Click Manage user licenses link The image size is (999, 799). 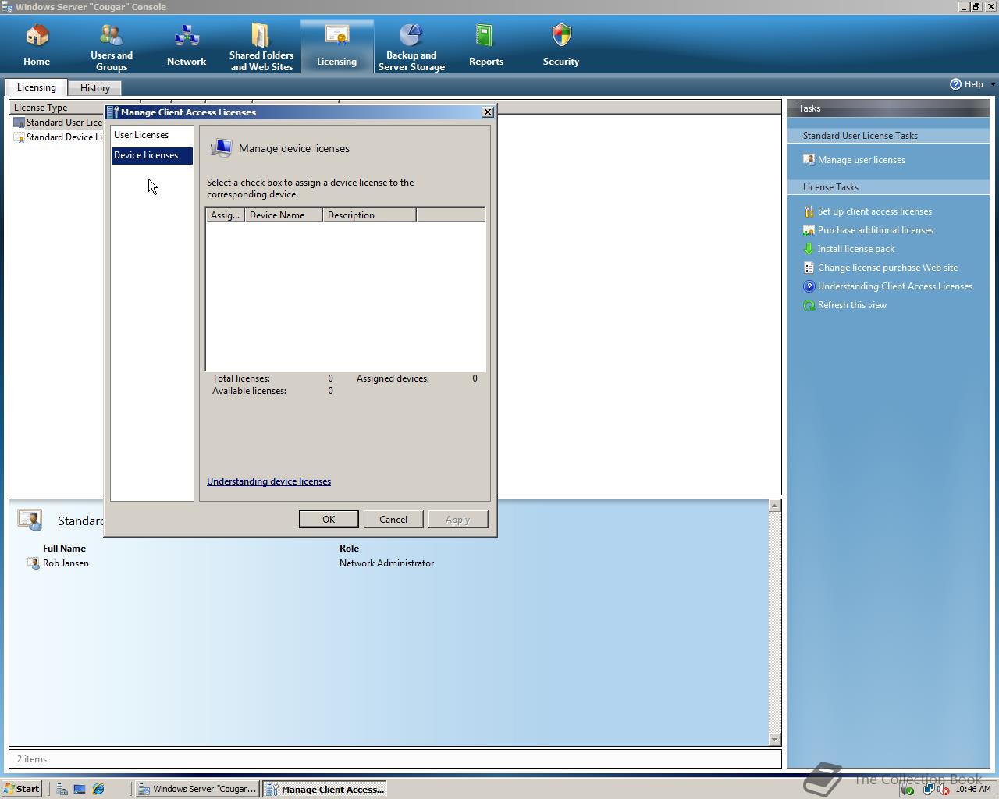tap(862, 160)
